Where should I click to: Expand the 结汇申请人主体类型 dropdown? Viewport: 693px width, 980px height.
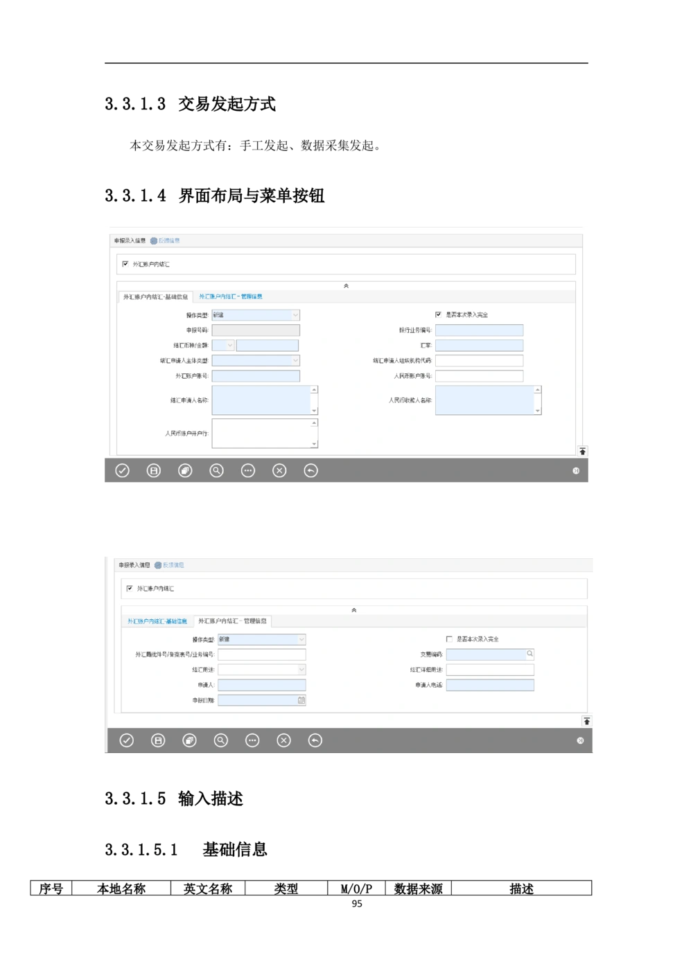(295, 360)
